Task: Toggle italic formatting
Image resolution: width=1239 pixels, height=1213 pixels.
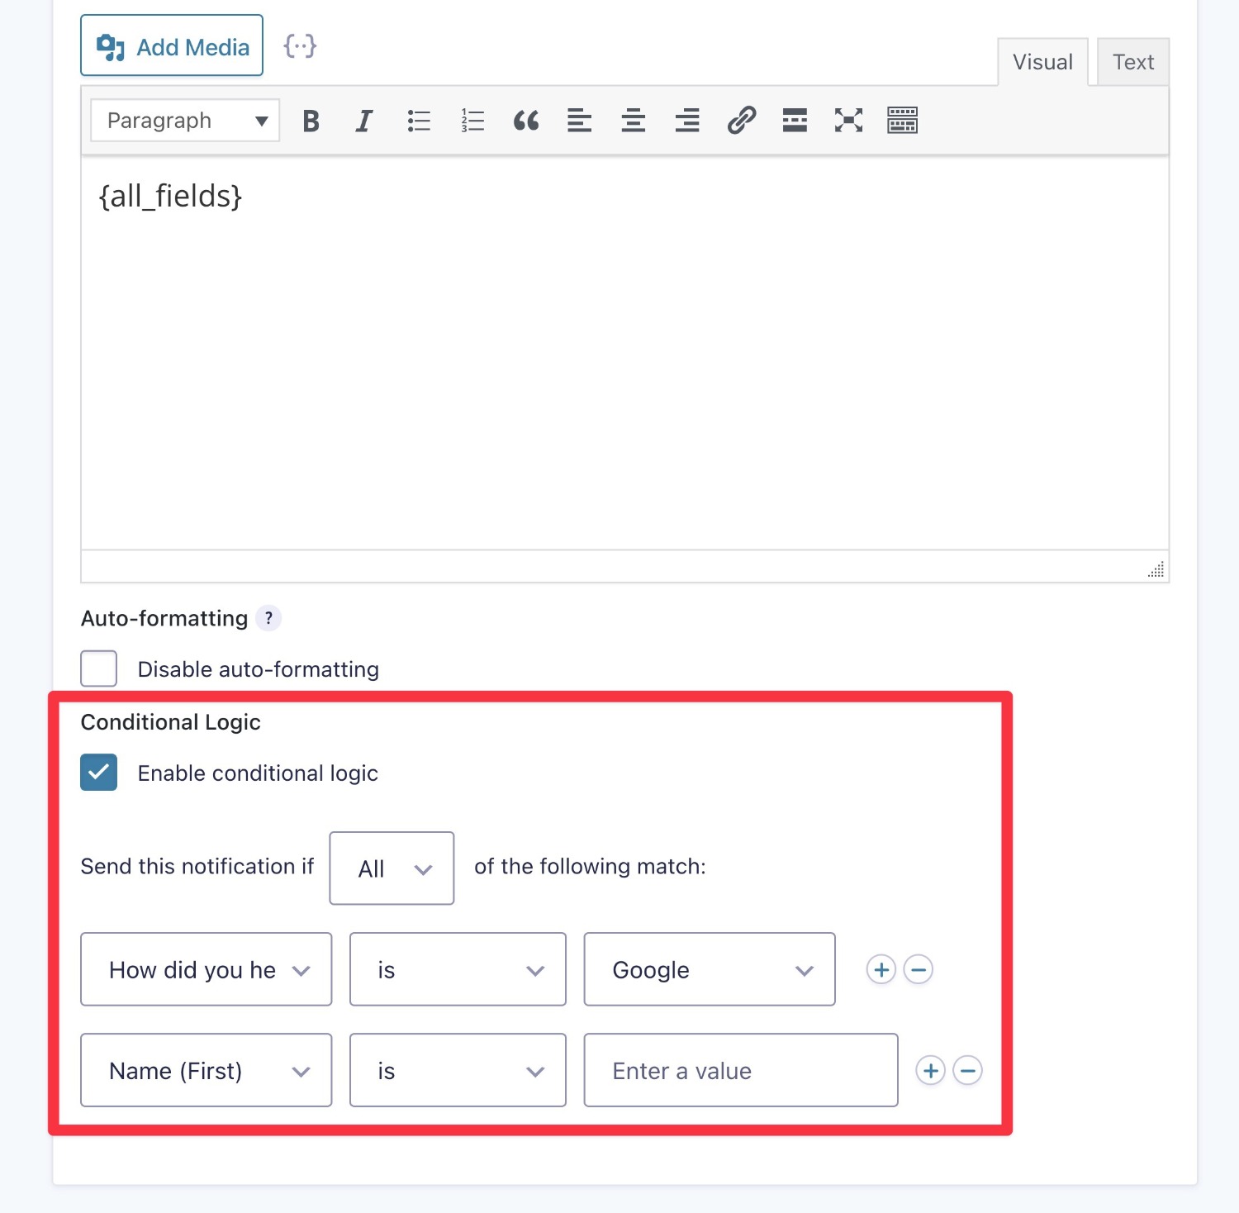Action: 364,121
